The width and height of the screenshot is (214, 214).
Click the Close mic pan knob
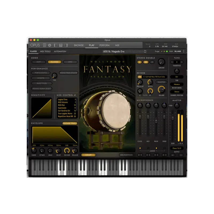pyautogui.click(x=140, y=105)
